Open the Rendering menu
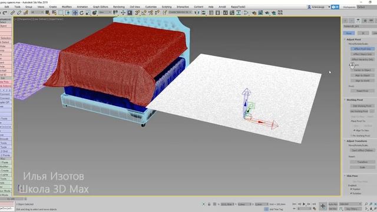 [x=119, y=7]
